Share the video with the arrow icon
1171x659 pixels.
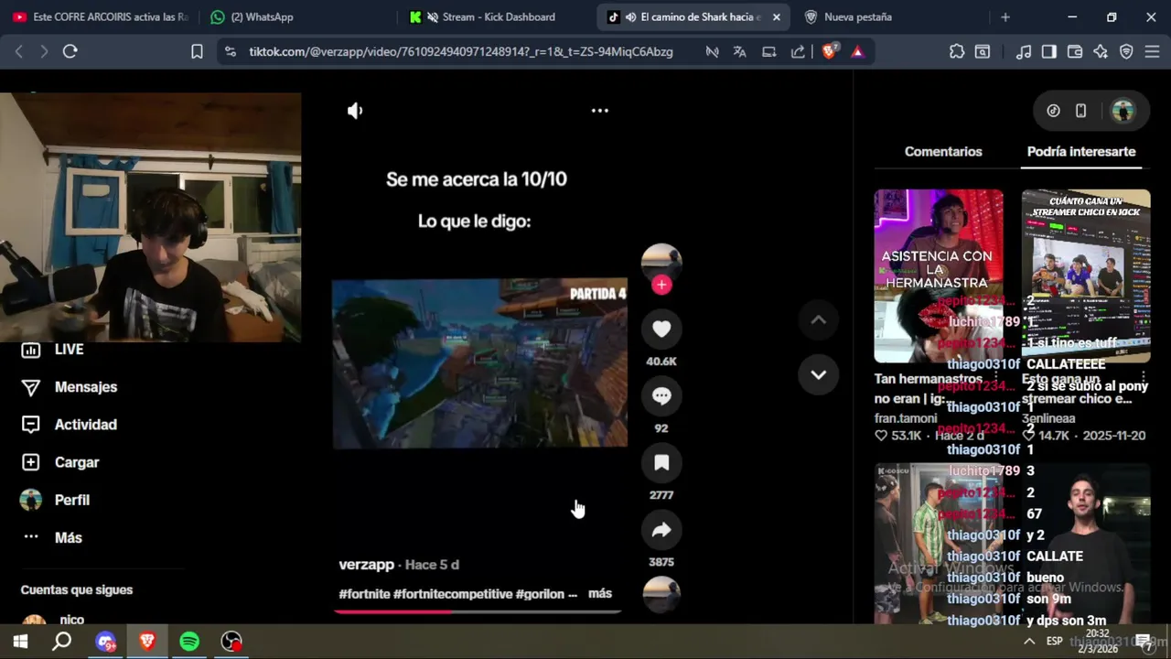click(x=661, y=530)
